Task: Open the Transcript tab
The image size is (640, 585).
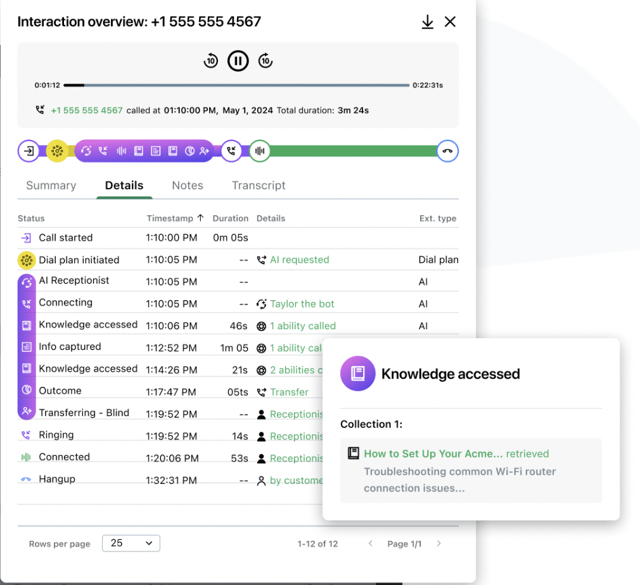Action: pyautogui.click(x=259, y=186)
